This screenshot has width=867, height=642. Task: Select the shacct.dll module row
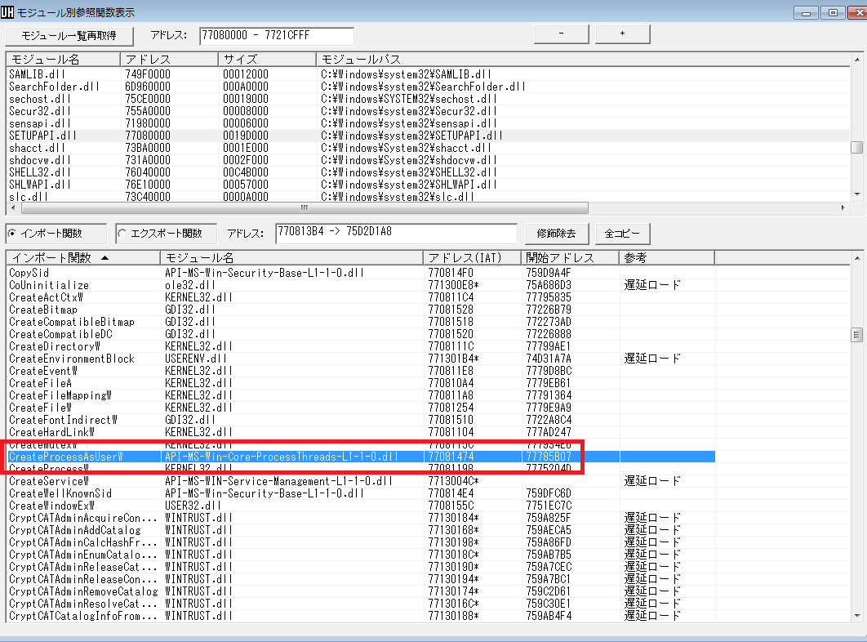429,148
